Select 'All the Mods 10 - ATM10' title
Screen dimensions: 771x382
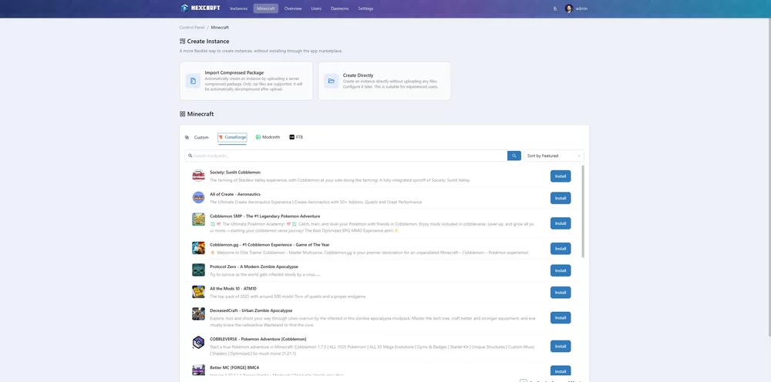pos(233,289)
